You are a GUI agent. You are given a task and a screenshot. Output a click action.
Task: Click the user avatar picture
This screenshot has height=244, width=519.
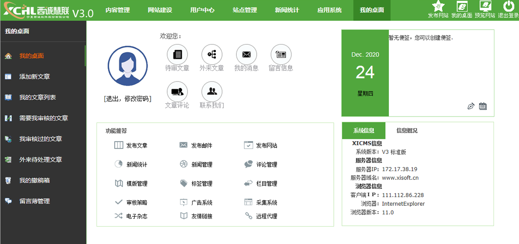[127, 66]
